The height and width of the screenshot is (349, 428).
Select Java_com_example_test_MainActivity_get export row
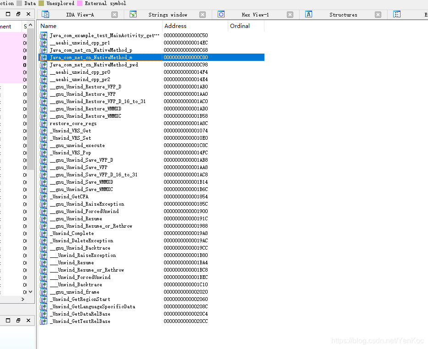click(152, 35)
